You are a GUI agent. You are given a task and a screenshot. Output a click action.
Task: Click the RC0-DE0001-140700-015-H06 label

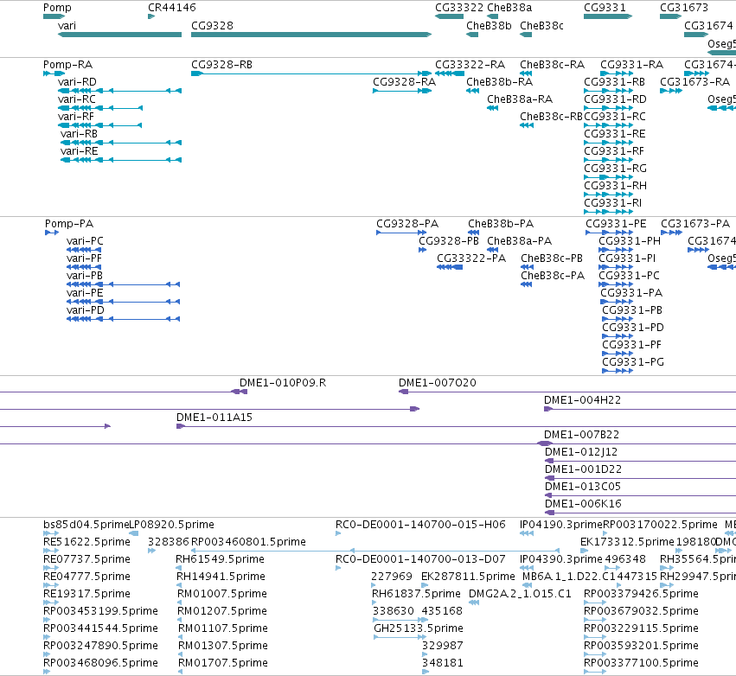[x=420, y=525]
